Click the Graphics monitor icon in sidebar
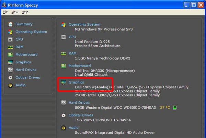The width and height of the screenshot is (206, 138). 10,62
